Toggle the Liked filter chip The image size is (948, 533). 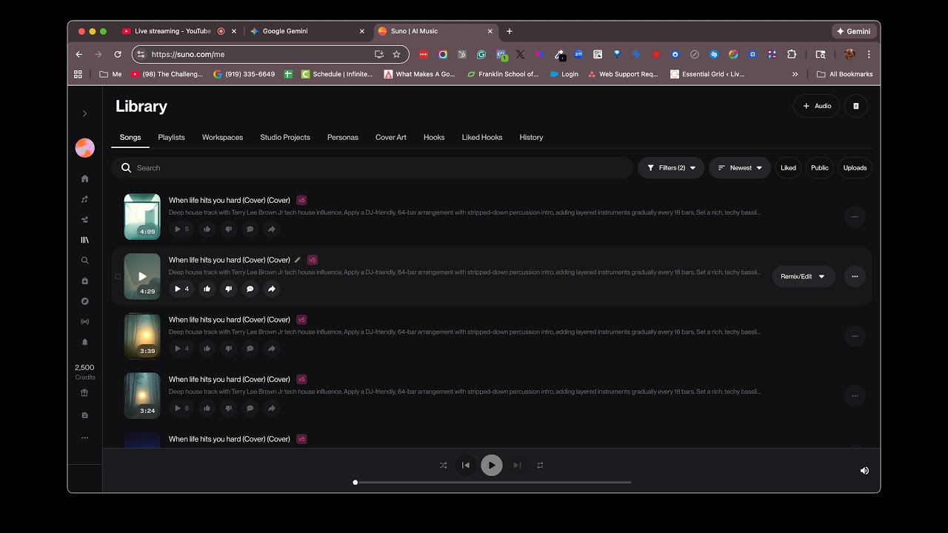[788, 168]
